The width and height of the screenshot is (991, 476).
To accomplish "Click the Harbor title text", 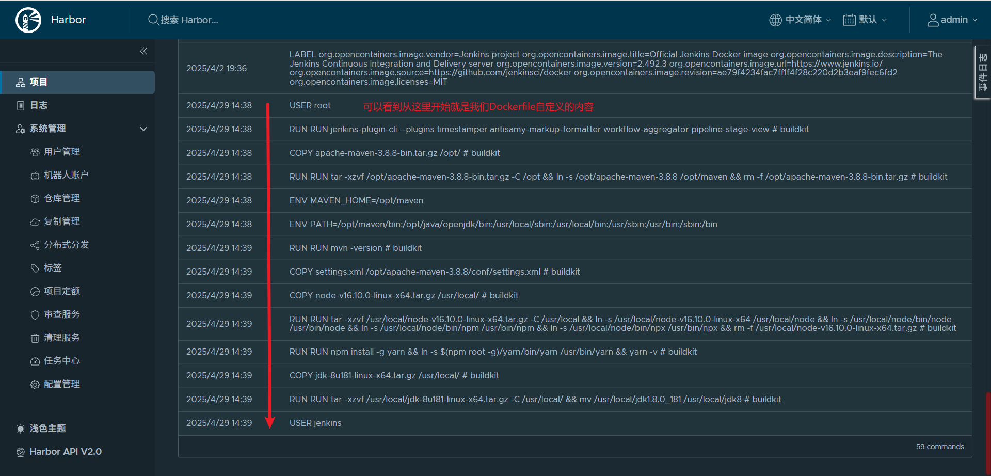I will (68, 20).
